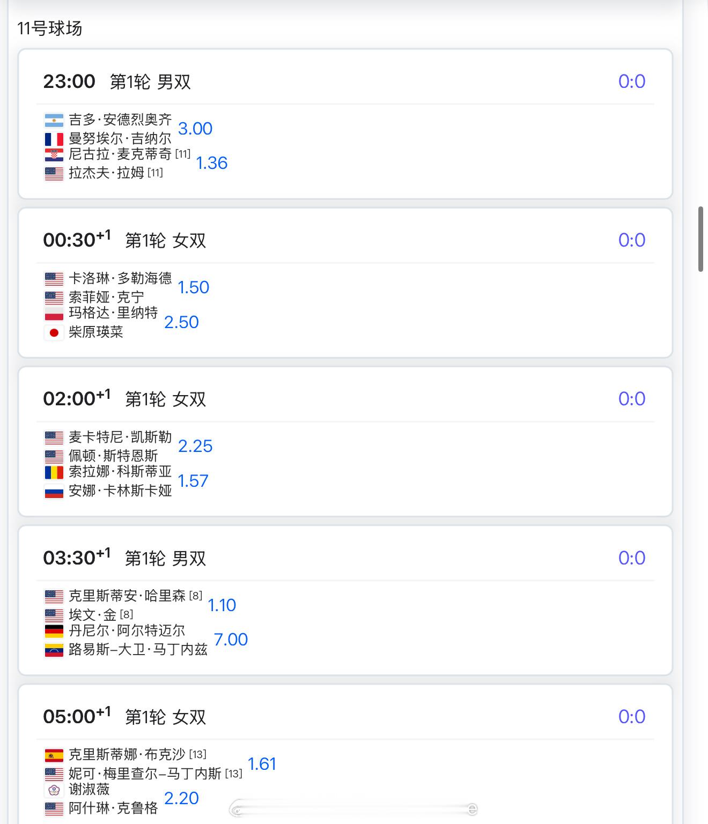Screen dimensions: 708x824
Task: Click flag icon beside 谢淑薇
Action: 54,790
